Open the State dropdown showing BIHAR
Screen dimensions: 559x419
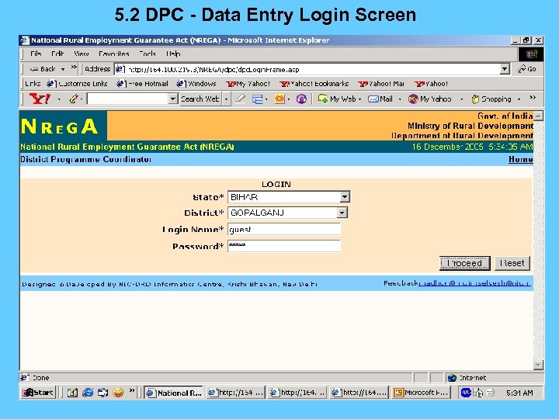(x=345, y=196)
